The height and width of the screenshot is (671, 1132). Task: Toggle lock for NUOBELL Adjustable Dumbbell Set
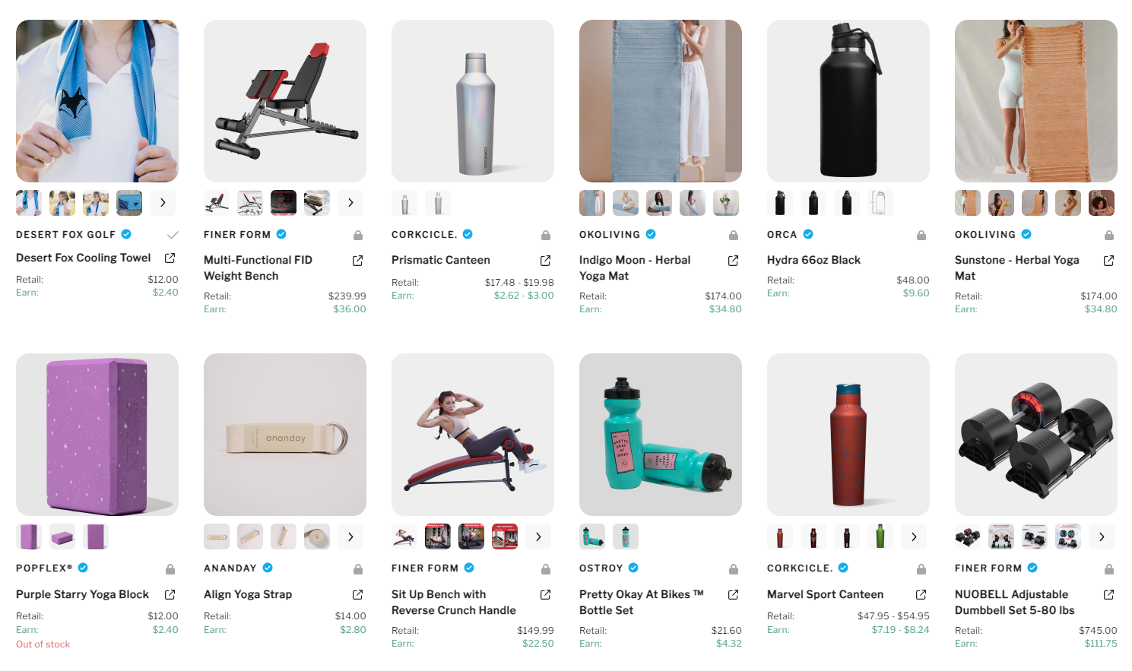pos(1109,569)
